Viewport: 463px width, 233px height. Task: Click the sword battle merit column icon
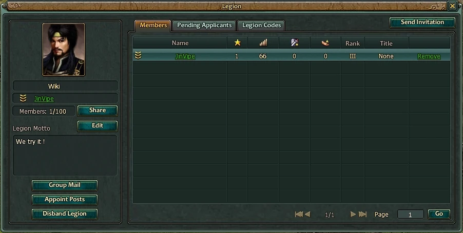(295, 43)
